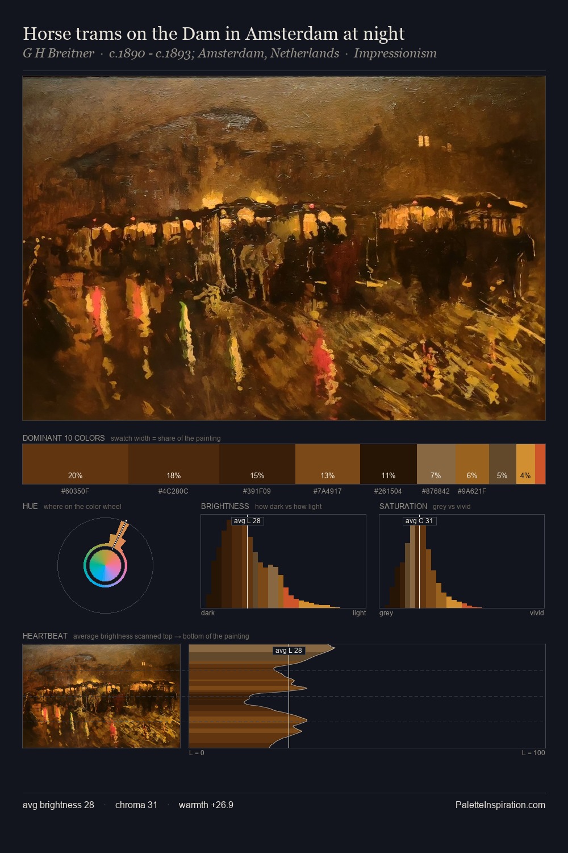Viewport: 568px width, 853px height.
Task: Click the 'SATURATION' section heading
Action: pos(403,506)
